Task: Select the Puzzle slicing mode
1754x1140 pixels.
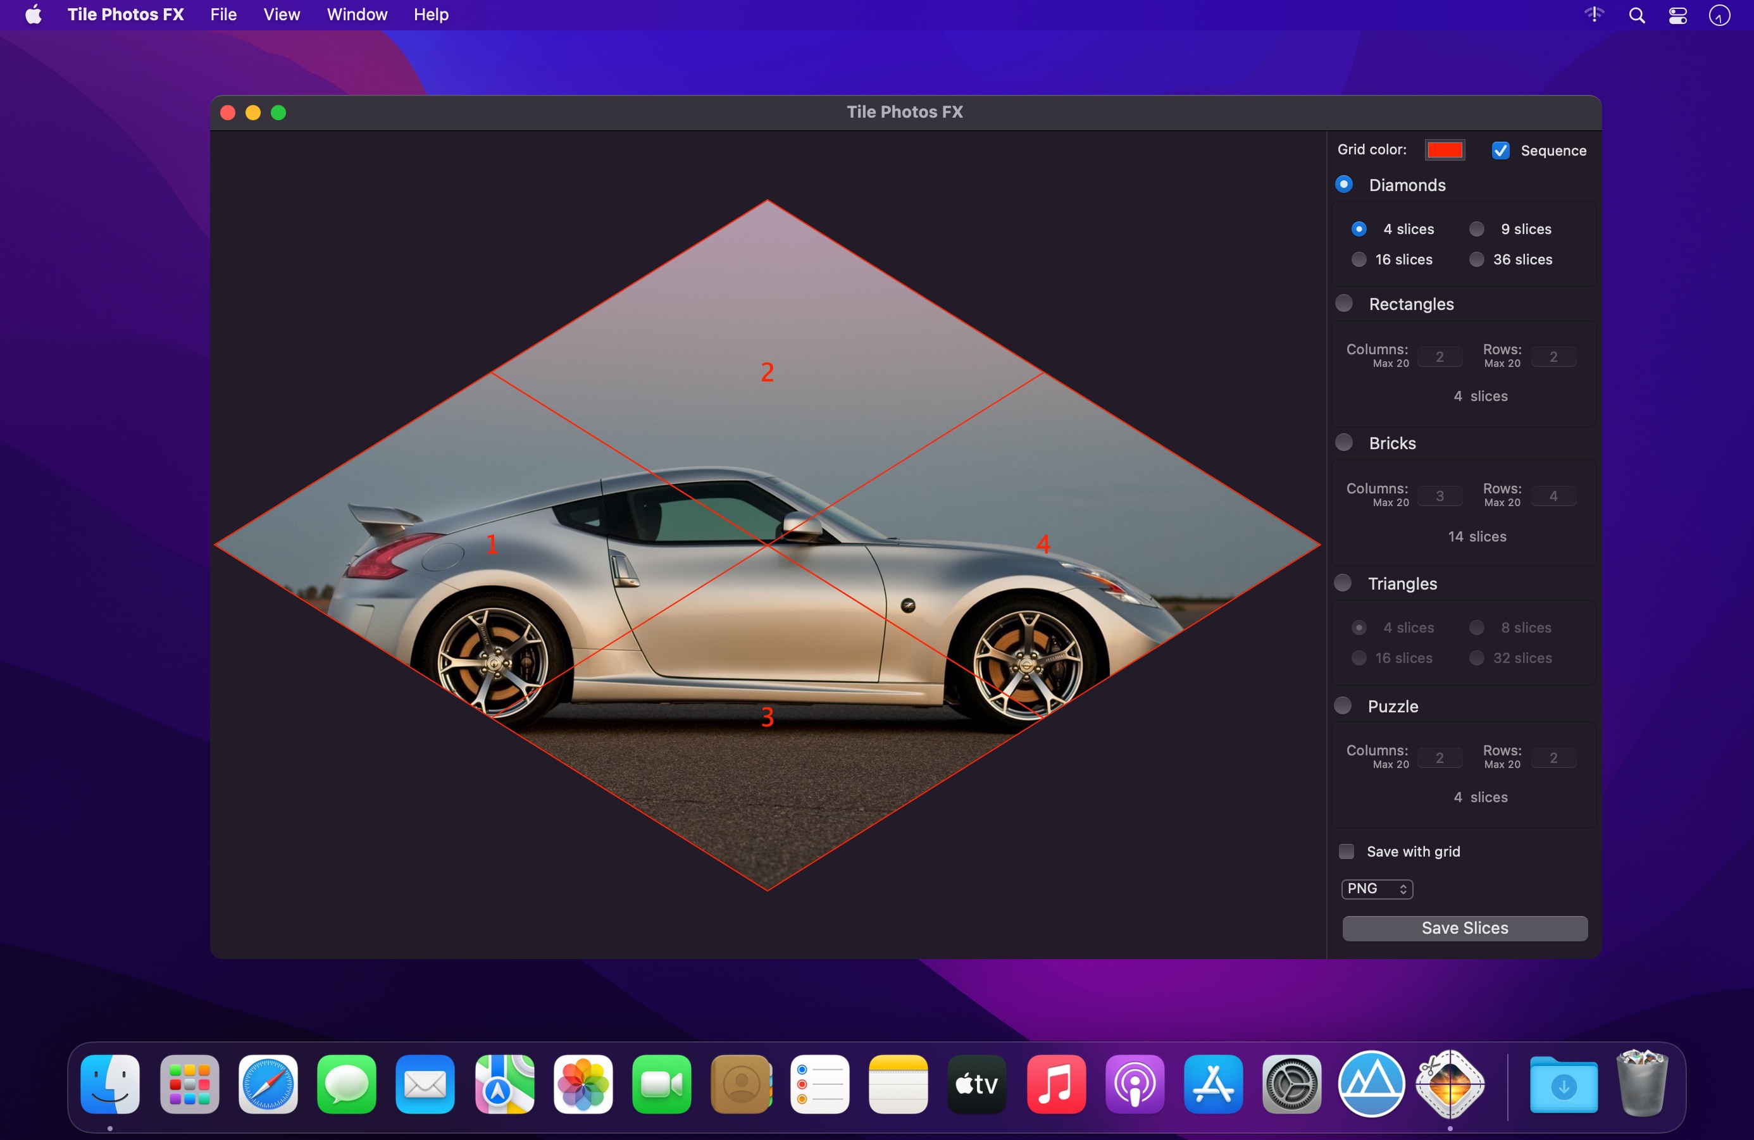Action: (1343, 705)
